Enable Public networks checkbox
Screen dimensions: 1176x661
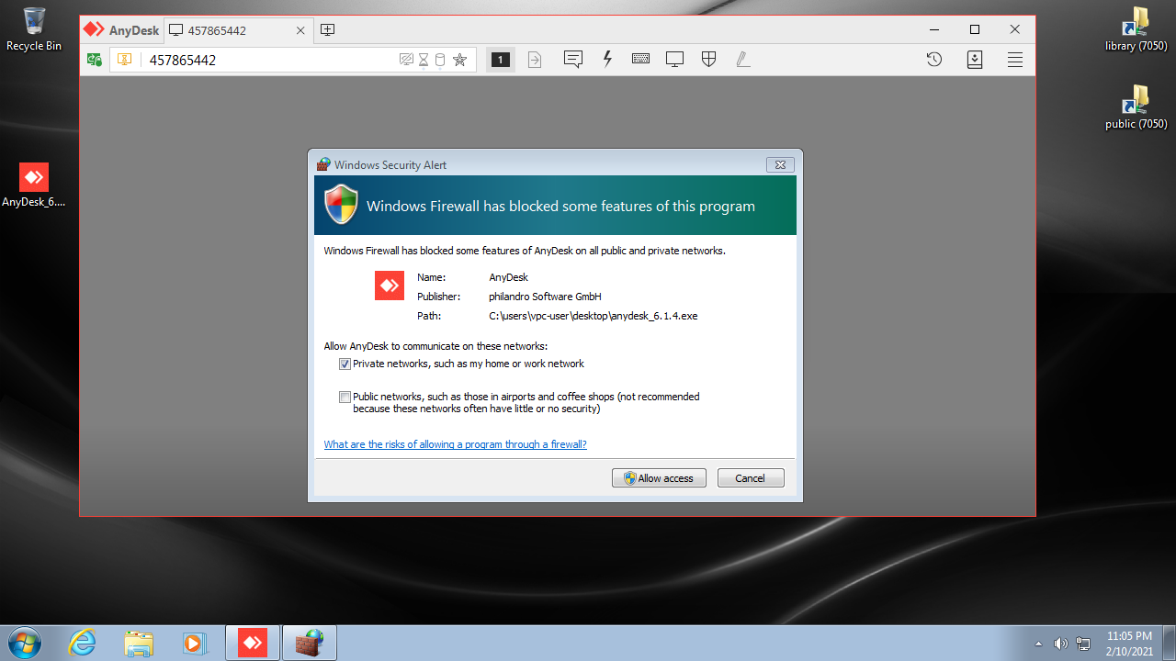(345, 398)
